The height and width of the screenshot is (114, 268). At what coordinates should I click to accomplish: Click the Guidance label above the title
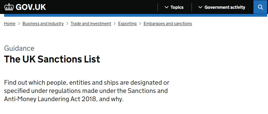(19, 49)
